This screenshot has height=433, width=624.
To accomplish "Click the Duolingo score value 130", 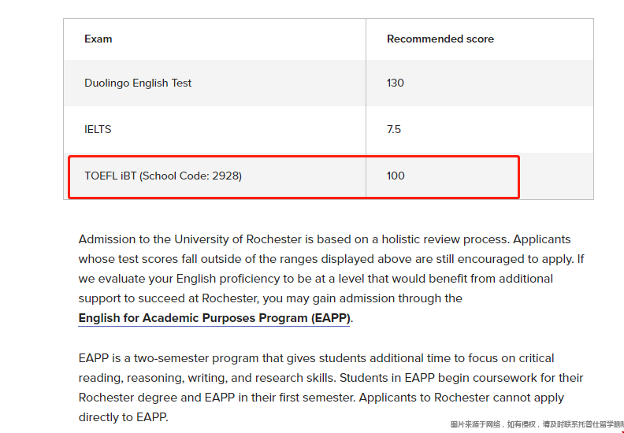I will tap(396, 83).
